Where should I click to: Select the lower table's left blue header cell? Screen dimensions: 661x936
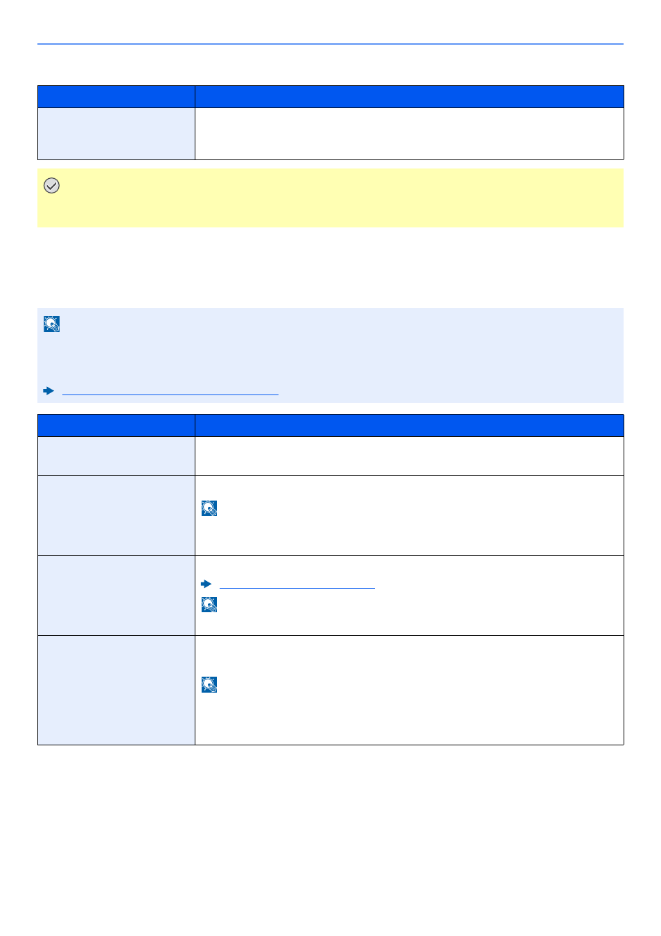point(116,425)
